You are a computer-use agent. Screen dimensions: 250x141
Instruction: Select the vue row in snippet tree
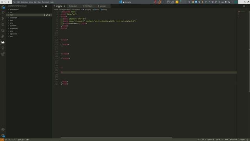[29, 36]
